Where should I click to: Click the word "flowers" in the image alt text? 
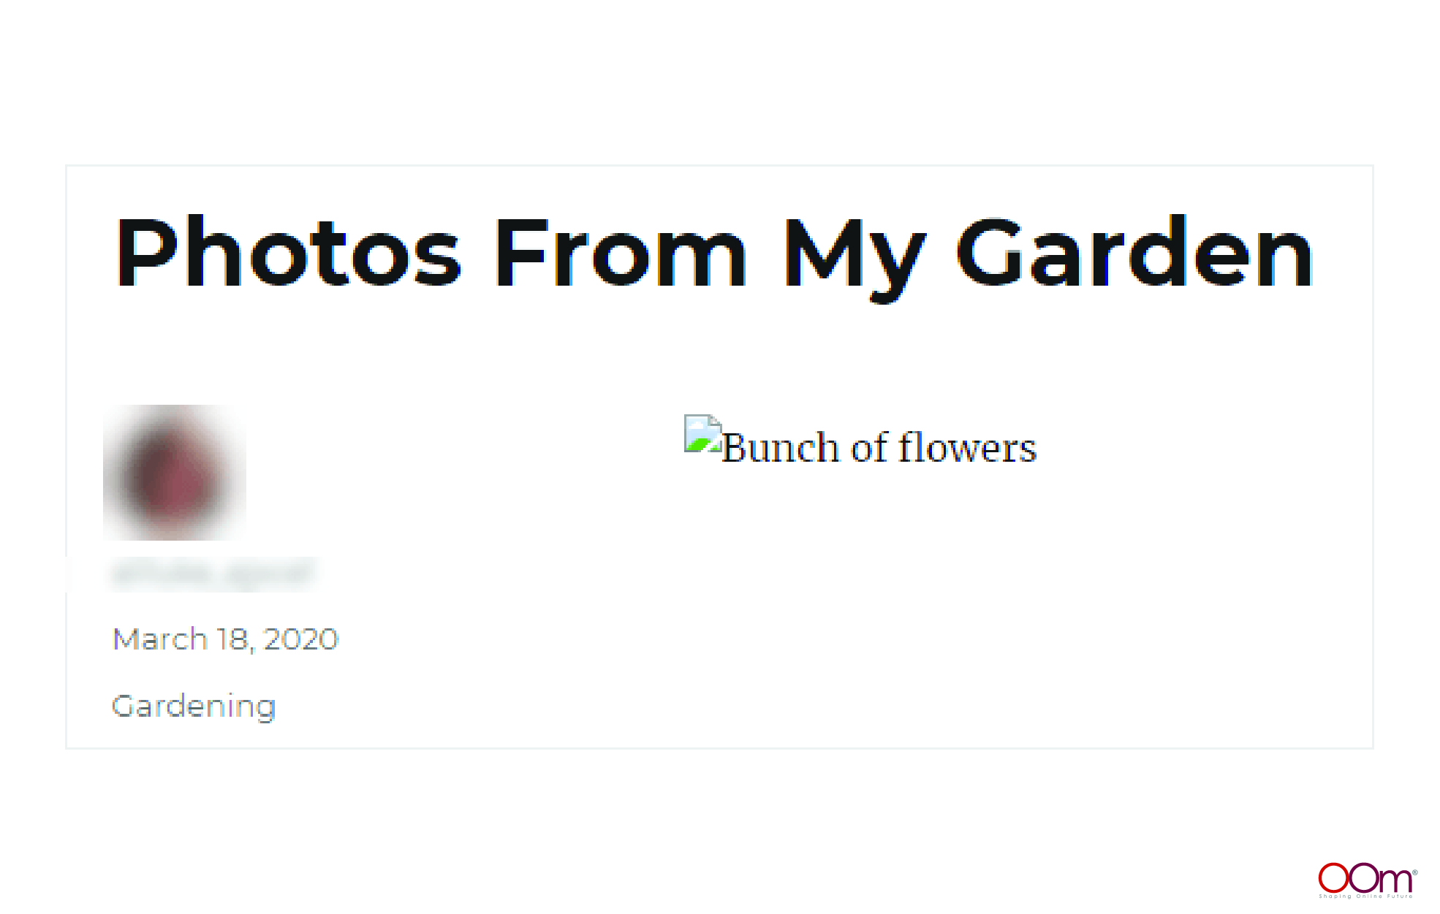967,447
